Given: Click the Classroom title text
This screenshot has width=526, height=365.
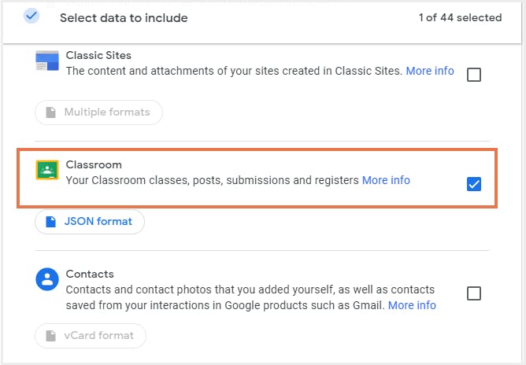Looking at the screenshot, I should click(x=94, y=164).
